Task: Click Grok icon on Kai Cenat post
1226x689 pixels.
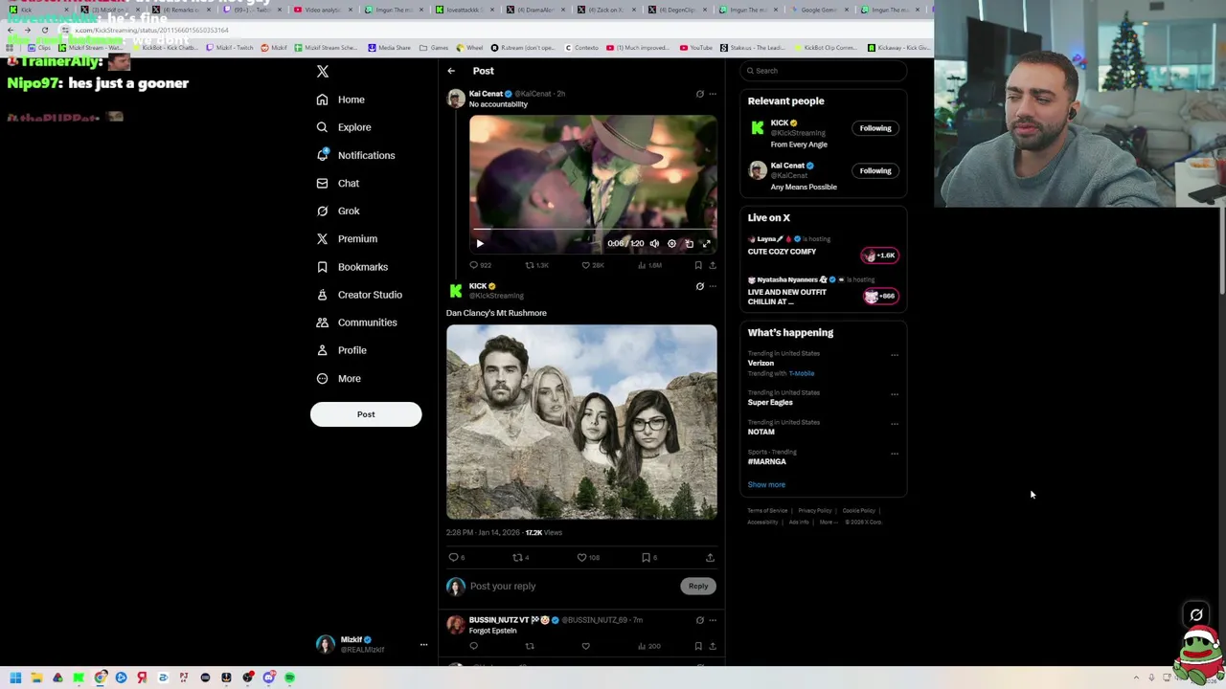Action: (x=699, y=94)
